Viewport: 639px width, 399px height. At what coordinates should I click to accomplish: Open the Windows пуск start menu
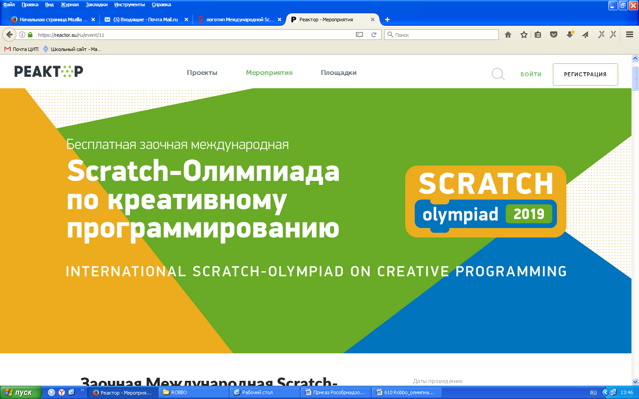pos(20,392)
